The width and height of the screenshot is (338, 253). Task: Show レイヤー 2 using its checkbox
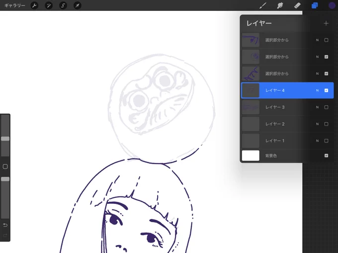pos(326,124)
